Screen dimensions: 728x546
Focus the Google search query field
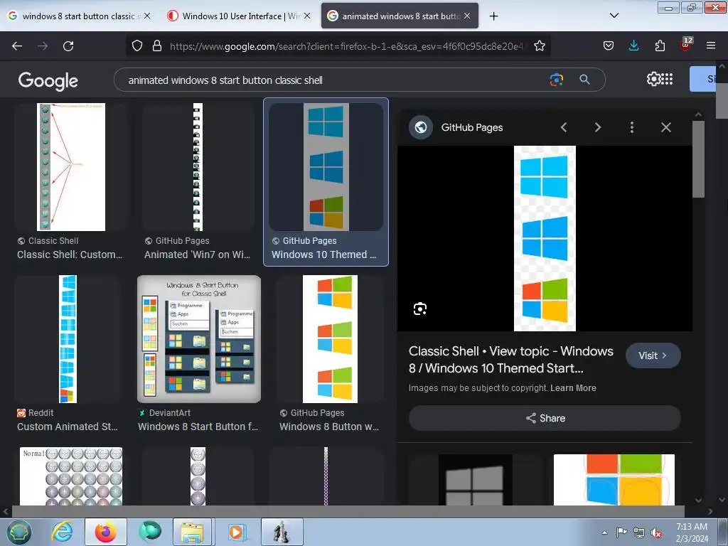coord(334,80)
